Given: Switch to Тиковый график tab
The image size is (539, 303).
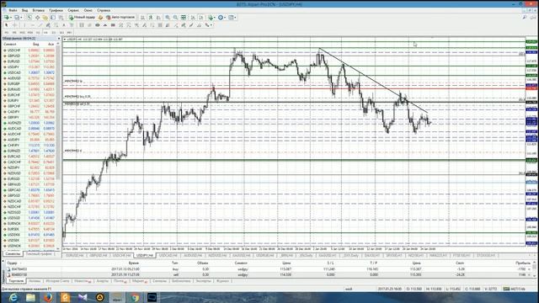Looking at the screenshot, I should click(x=39, y=254).
